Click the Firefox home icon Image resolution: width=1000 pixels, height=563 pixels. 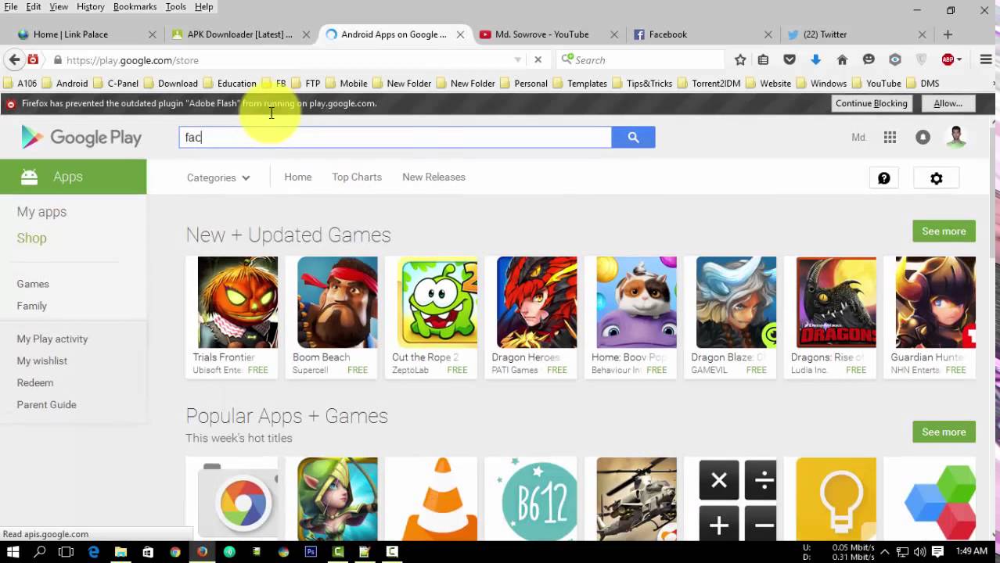(842, 59)
